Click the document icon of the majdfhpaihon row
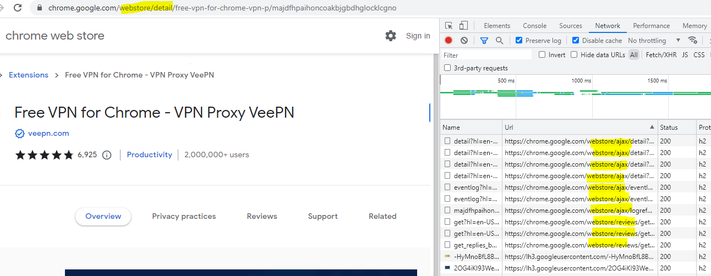Image resolution: width=711 pixels, height=276 pixels. pyautogui.click(x=447, y=211)
